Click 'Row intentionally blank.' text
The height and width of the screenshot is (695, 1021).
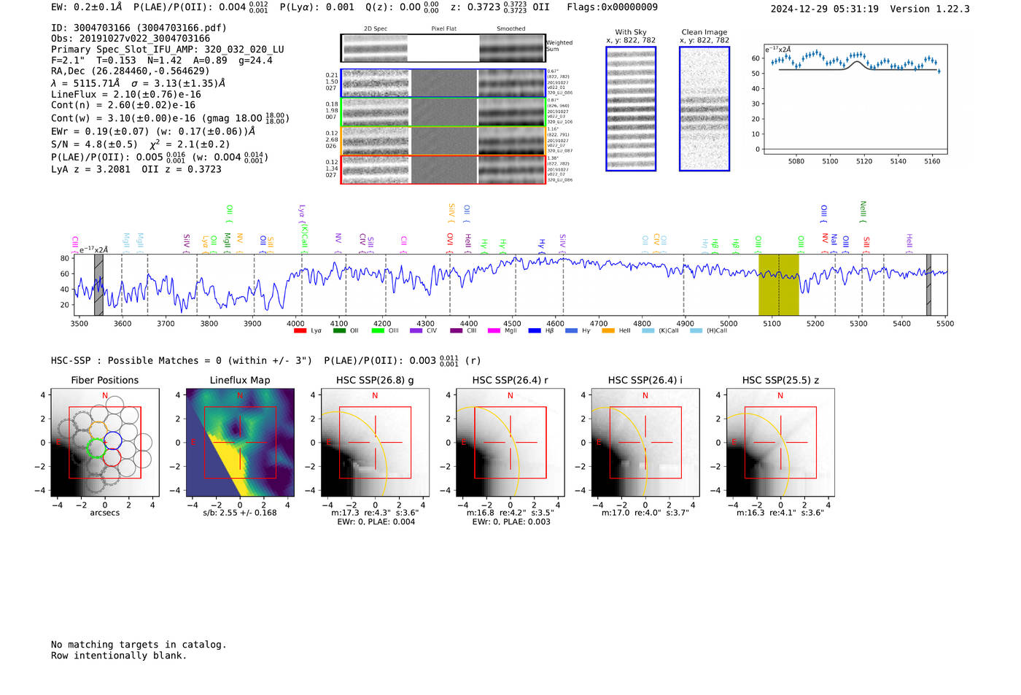[x=119, y=656]
